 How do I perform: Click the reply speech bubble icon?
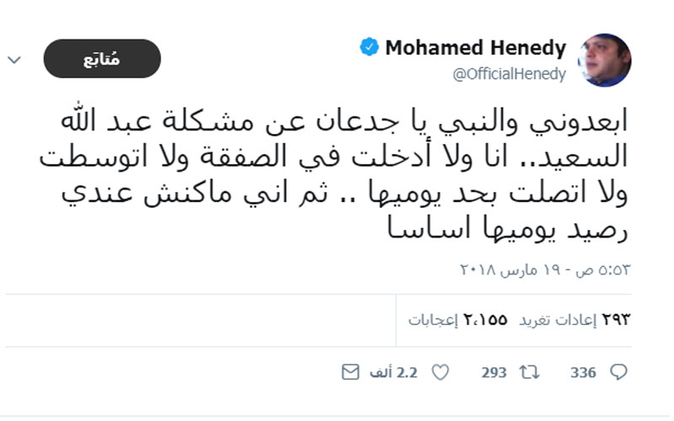pos(618,371)
